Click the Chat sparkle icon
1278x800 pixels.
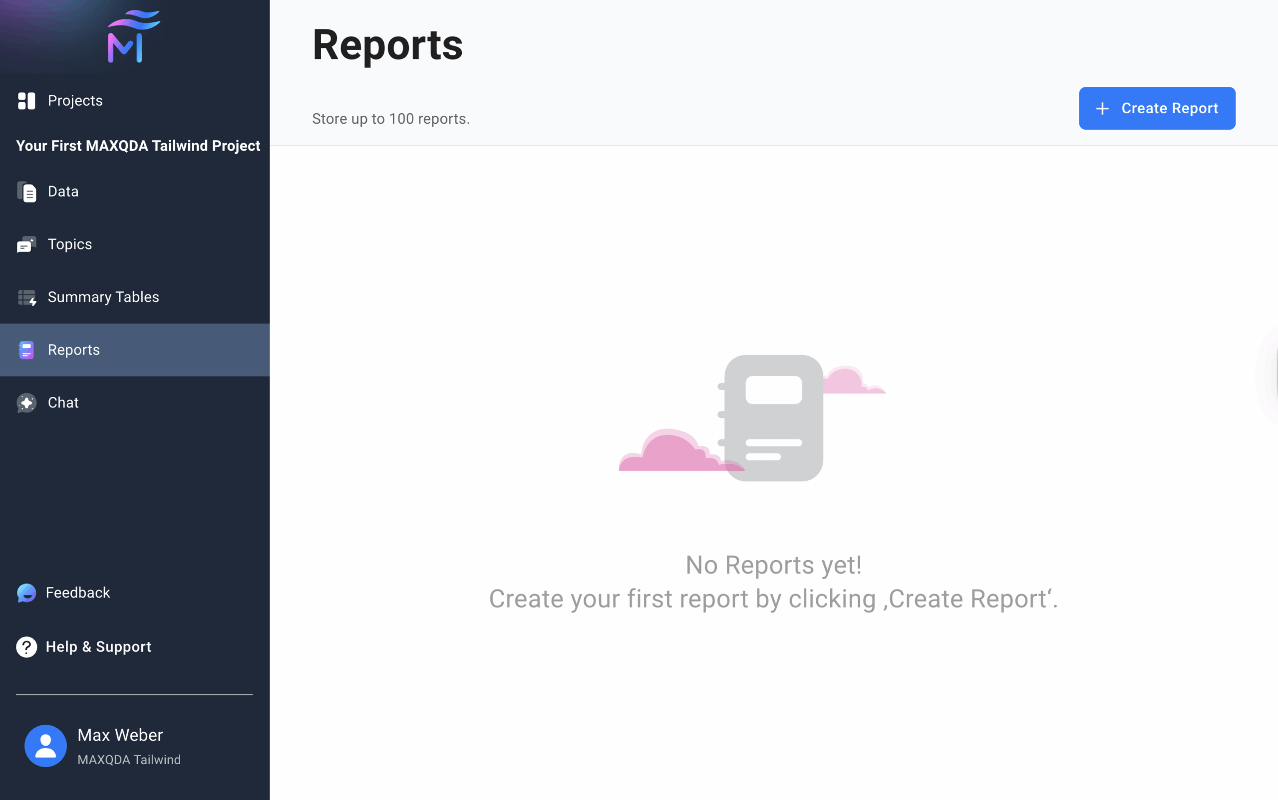26,402
